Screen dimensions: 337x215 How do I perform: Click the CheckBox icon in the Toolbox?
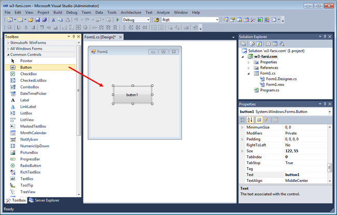tap(12, 74)
